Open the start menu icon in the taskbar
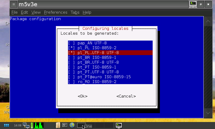Viewport: 215px width, 129px height. pyautogui.click(x=6, y=125)
